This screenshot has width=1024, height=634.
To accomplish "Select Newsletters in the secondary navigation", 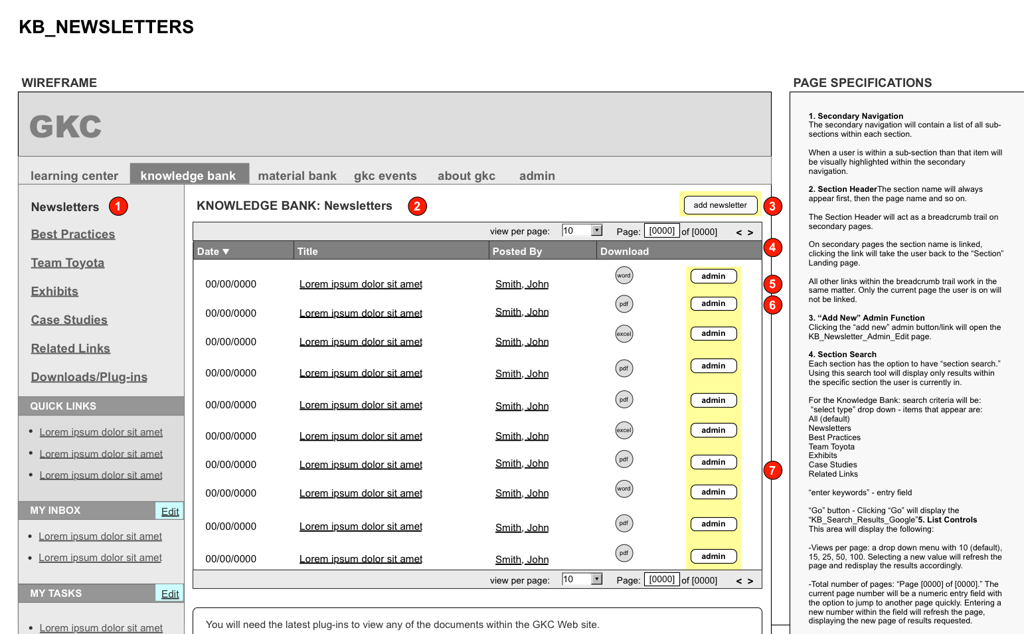I will coord(65,207).
